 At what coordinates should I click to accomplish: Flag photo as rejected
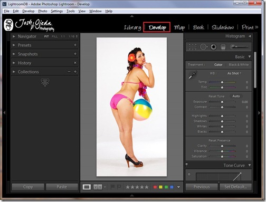coord(119,187)
